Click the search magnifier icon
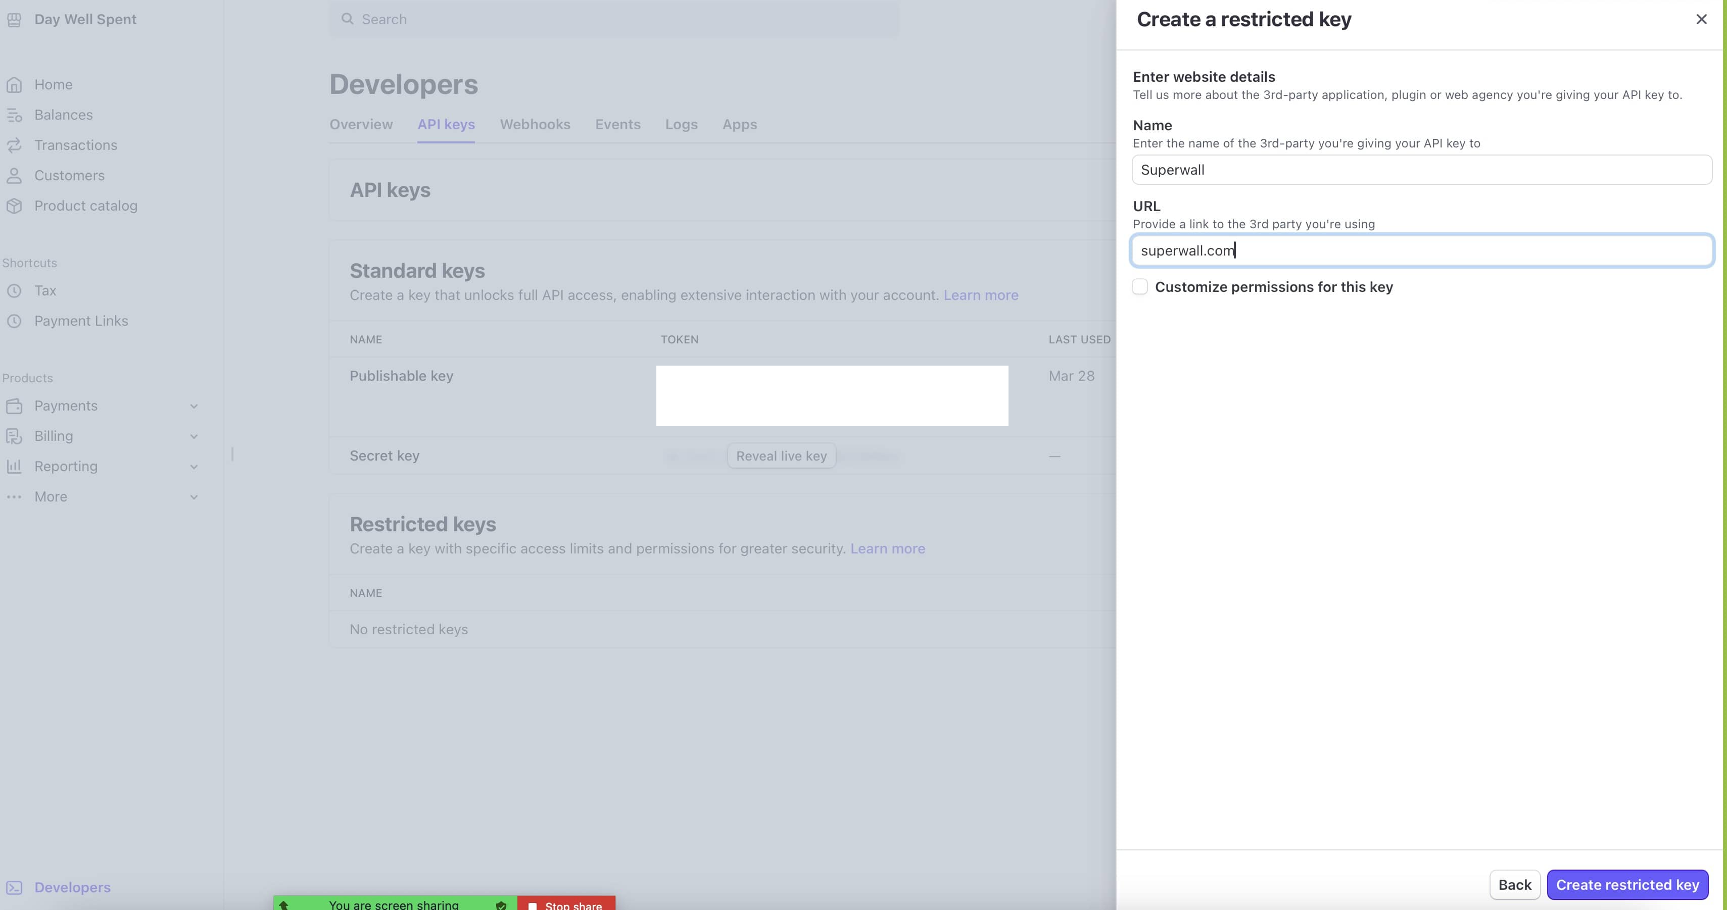 pyautogui.click(x=347, y=19)
